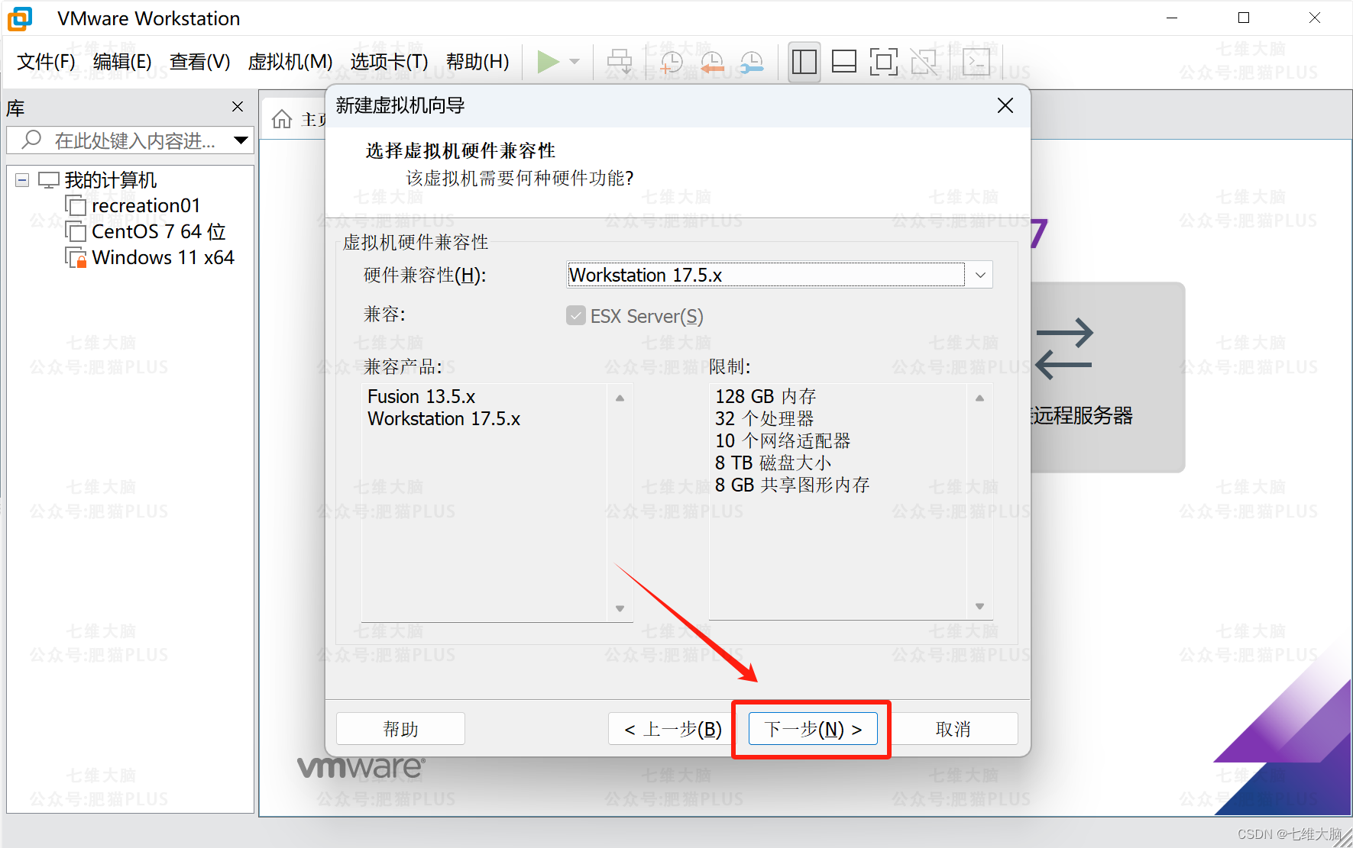The height and width of the screenshot is (848, 1353).
Task: Maximize the VMware Workstation window
Action: (x=1244, y=18)
